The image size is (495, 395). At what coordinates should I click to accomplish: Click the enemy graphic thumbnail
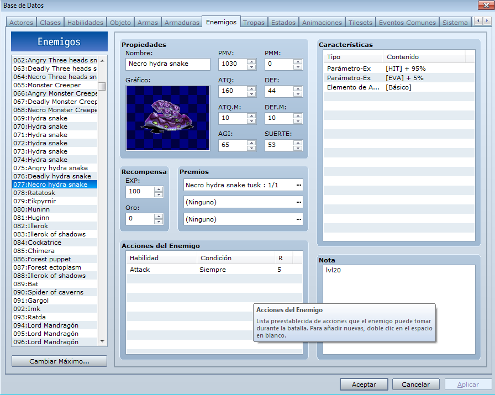167,118
